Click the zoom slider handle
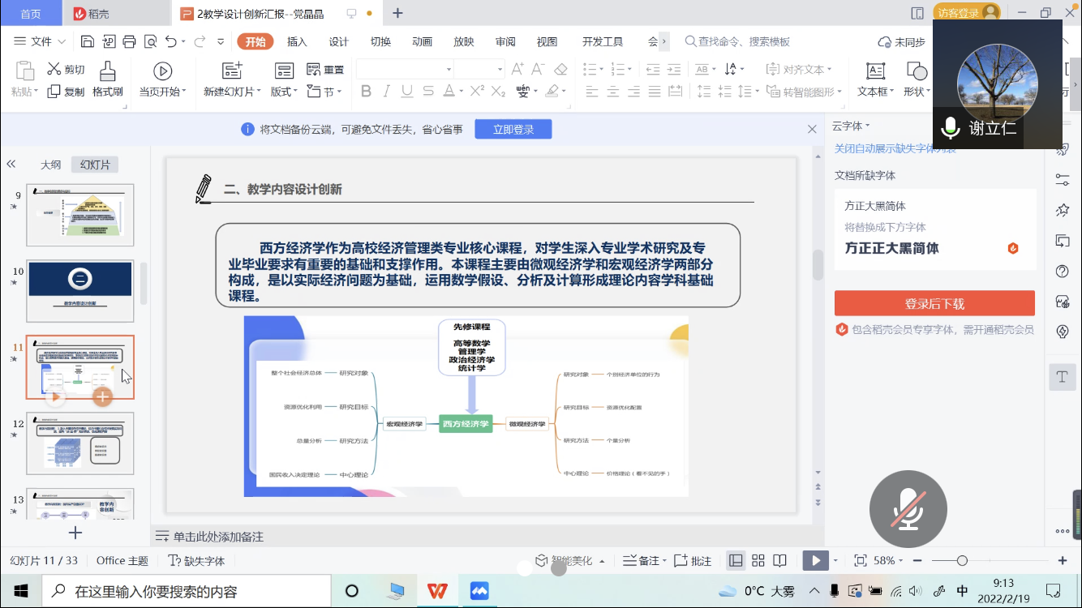This screenshot has width=1082, height=608. point(962,561)
